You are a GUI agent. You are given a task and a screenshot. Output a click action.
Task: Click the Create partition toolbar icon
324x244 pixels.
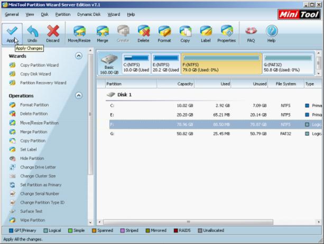123,34
